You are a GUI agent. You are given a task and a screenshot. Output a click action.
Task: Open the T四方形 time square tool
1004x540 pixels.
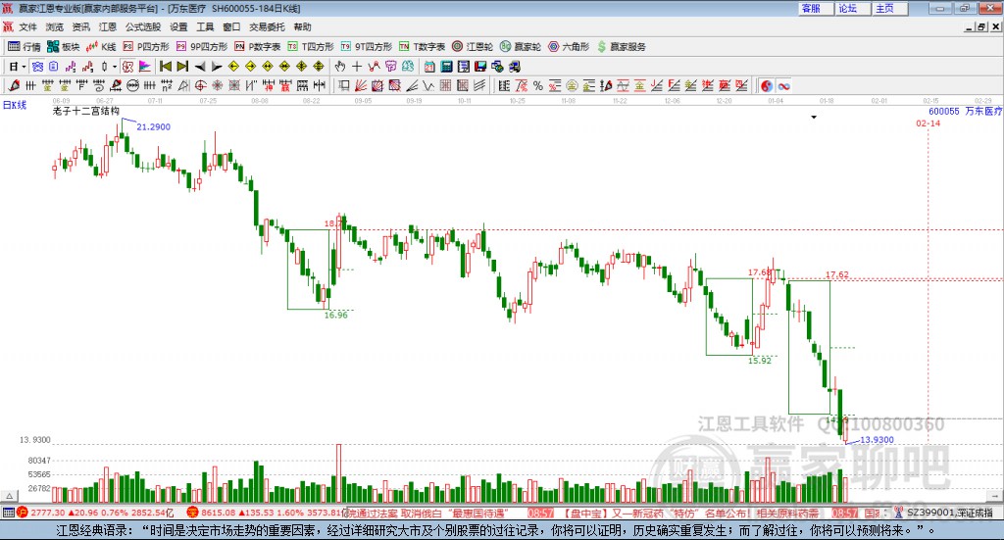311,47
